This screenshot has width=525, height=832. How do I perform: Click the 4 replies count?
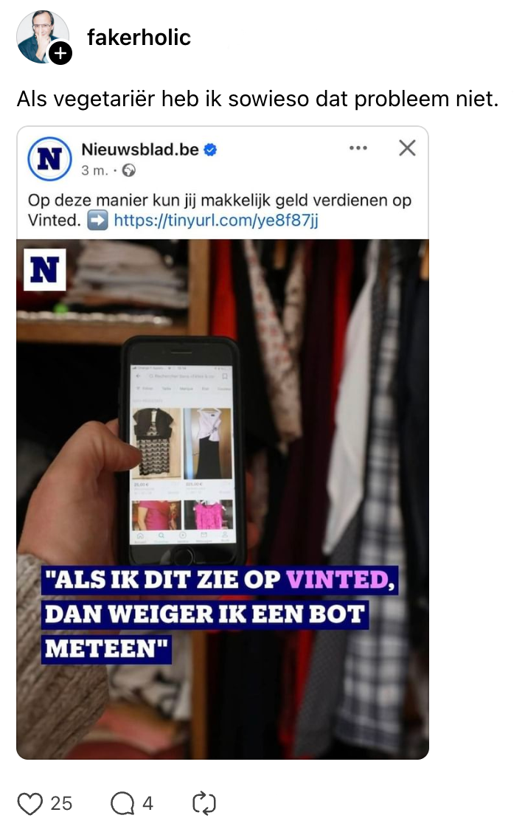(148, 803)
